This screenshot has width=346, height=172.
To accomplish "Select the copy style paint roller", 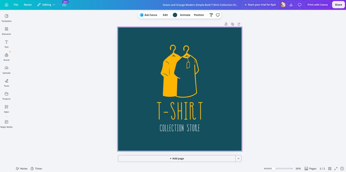I will 211,15.
